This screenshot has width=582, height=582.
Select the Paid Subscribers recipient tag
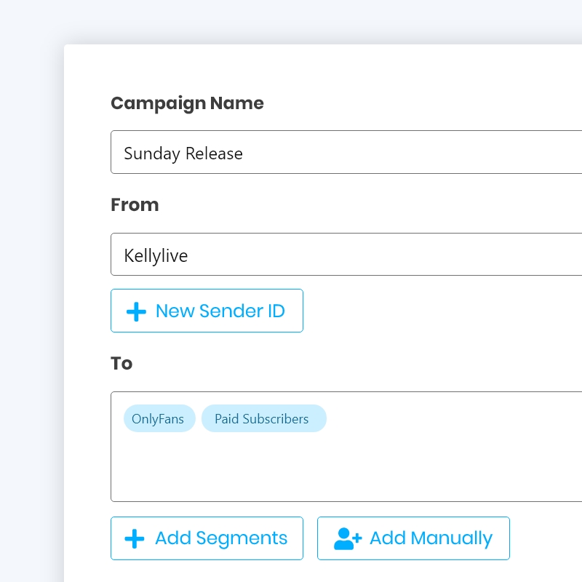click(x=263, y=419)
